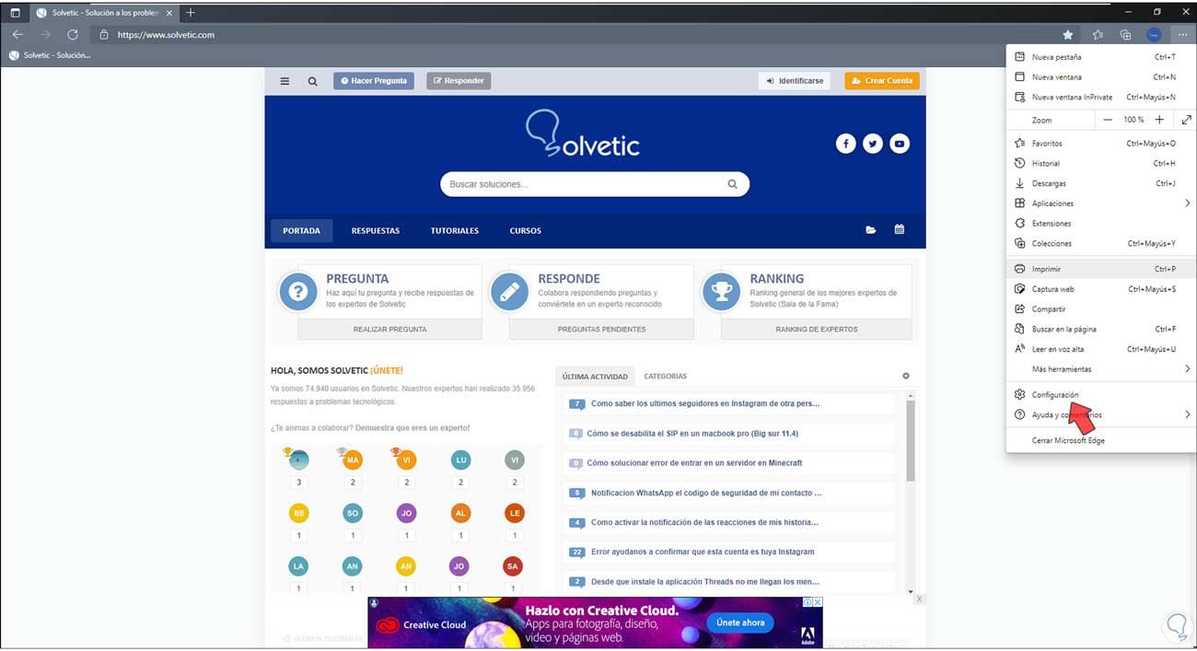
Task: Open Solvetic Facebook icon
Action: coord(845,144)
